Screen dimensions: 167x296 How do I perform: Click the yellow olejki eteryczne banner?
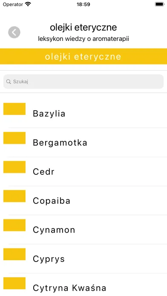83,57
